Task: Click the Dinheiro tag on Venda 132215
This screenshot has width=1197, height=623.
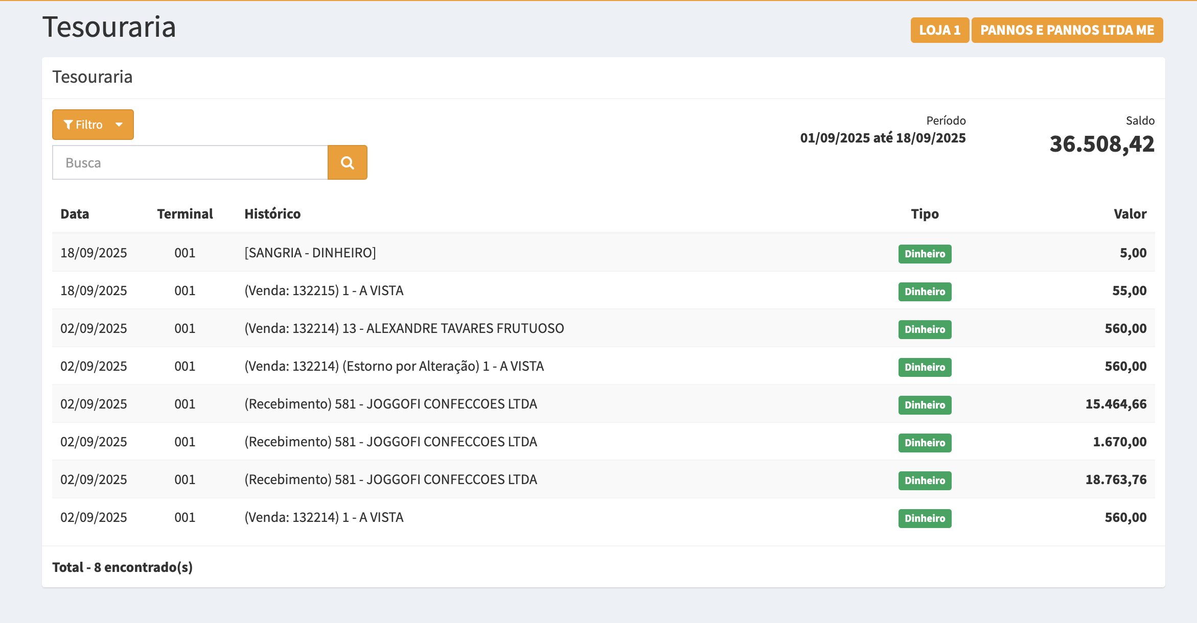Action: pyautogui.click(x=925, y=292)
